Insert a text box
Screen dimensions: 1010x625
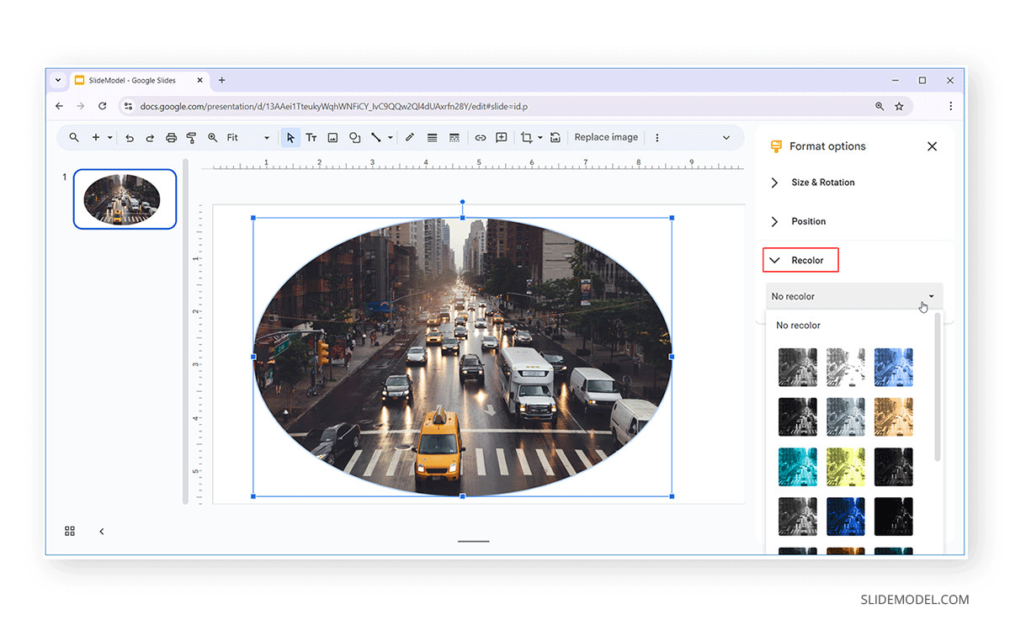[311, 138]
